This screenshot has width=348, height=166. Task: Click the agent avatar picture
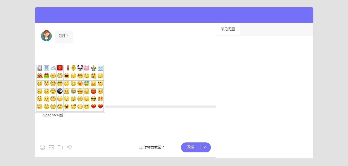click(x=46, y=36)
